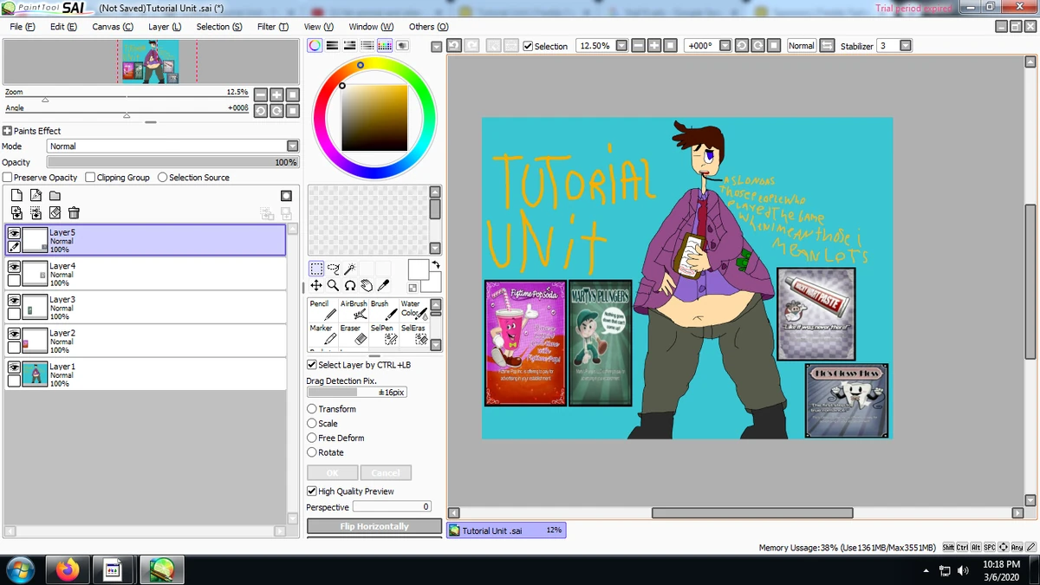The width and height of the screenshot is (1040, 585).
Task: Select the Free Deform radio button
Action: click(x=312, y=438)
